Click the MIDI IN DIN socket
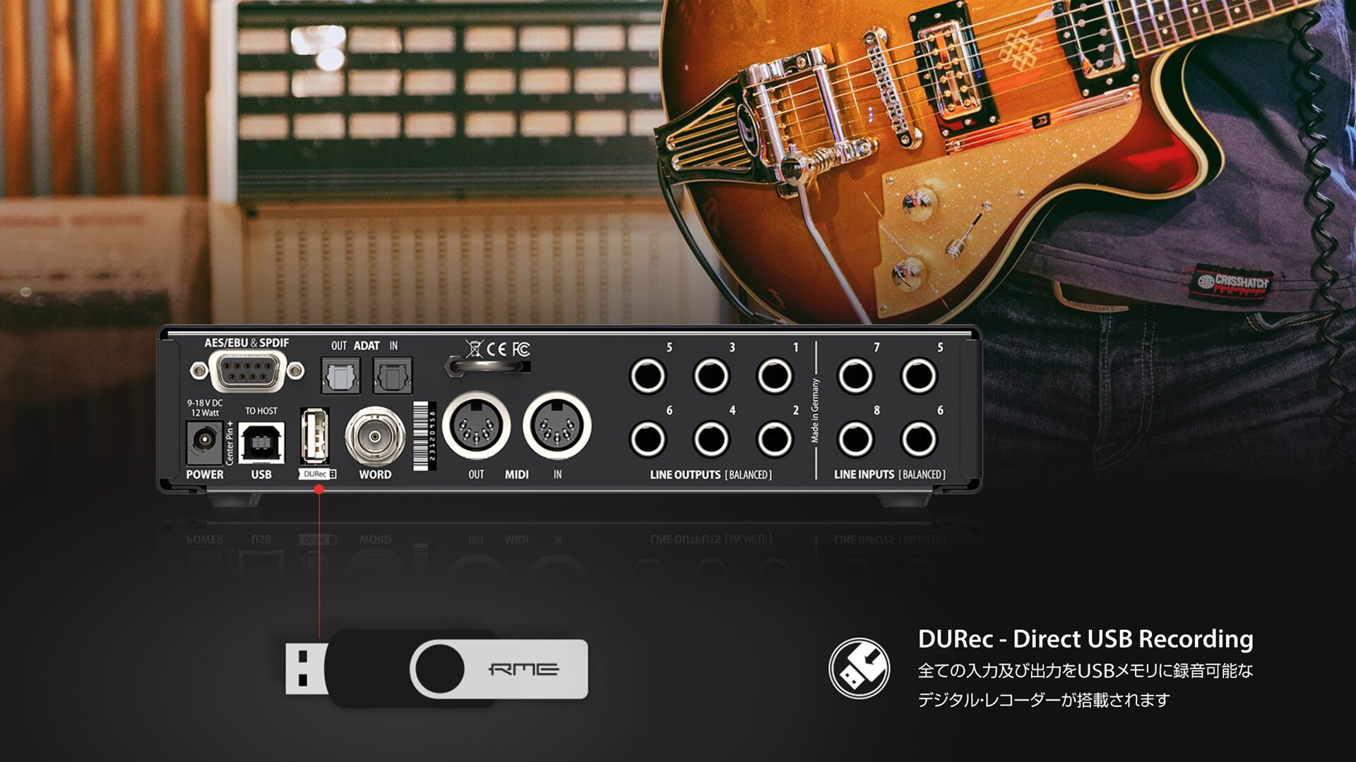The height and width of the screenshot is (762, 1356). click(x=557, y=425)
